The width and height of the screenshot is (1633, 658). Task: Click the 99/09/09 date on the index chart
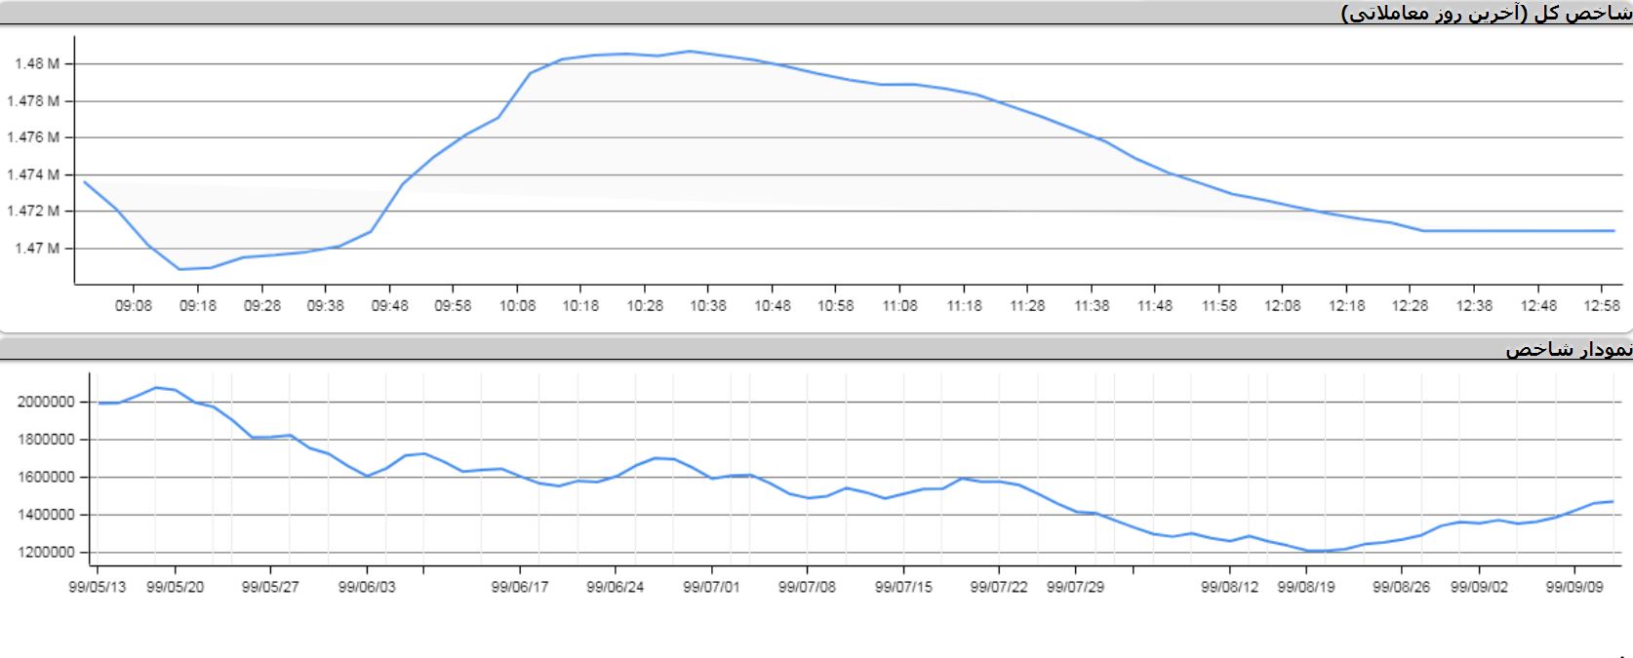(1574, 588)
